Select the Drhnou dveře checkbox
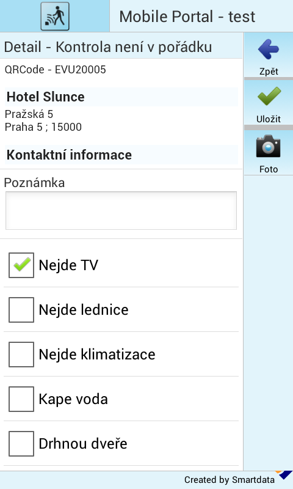Image resolution: width=293 pixels, height=489 pixels. (x=21, y=444)
